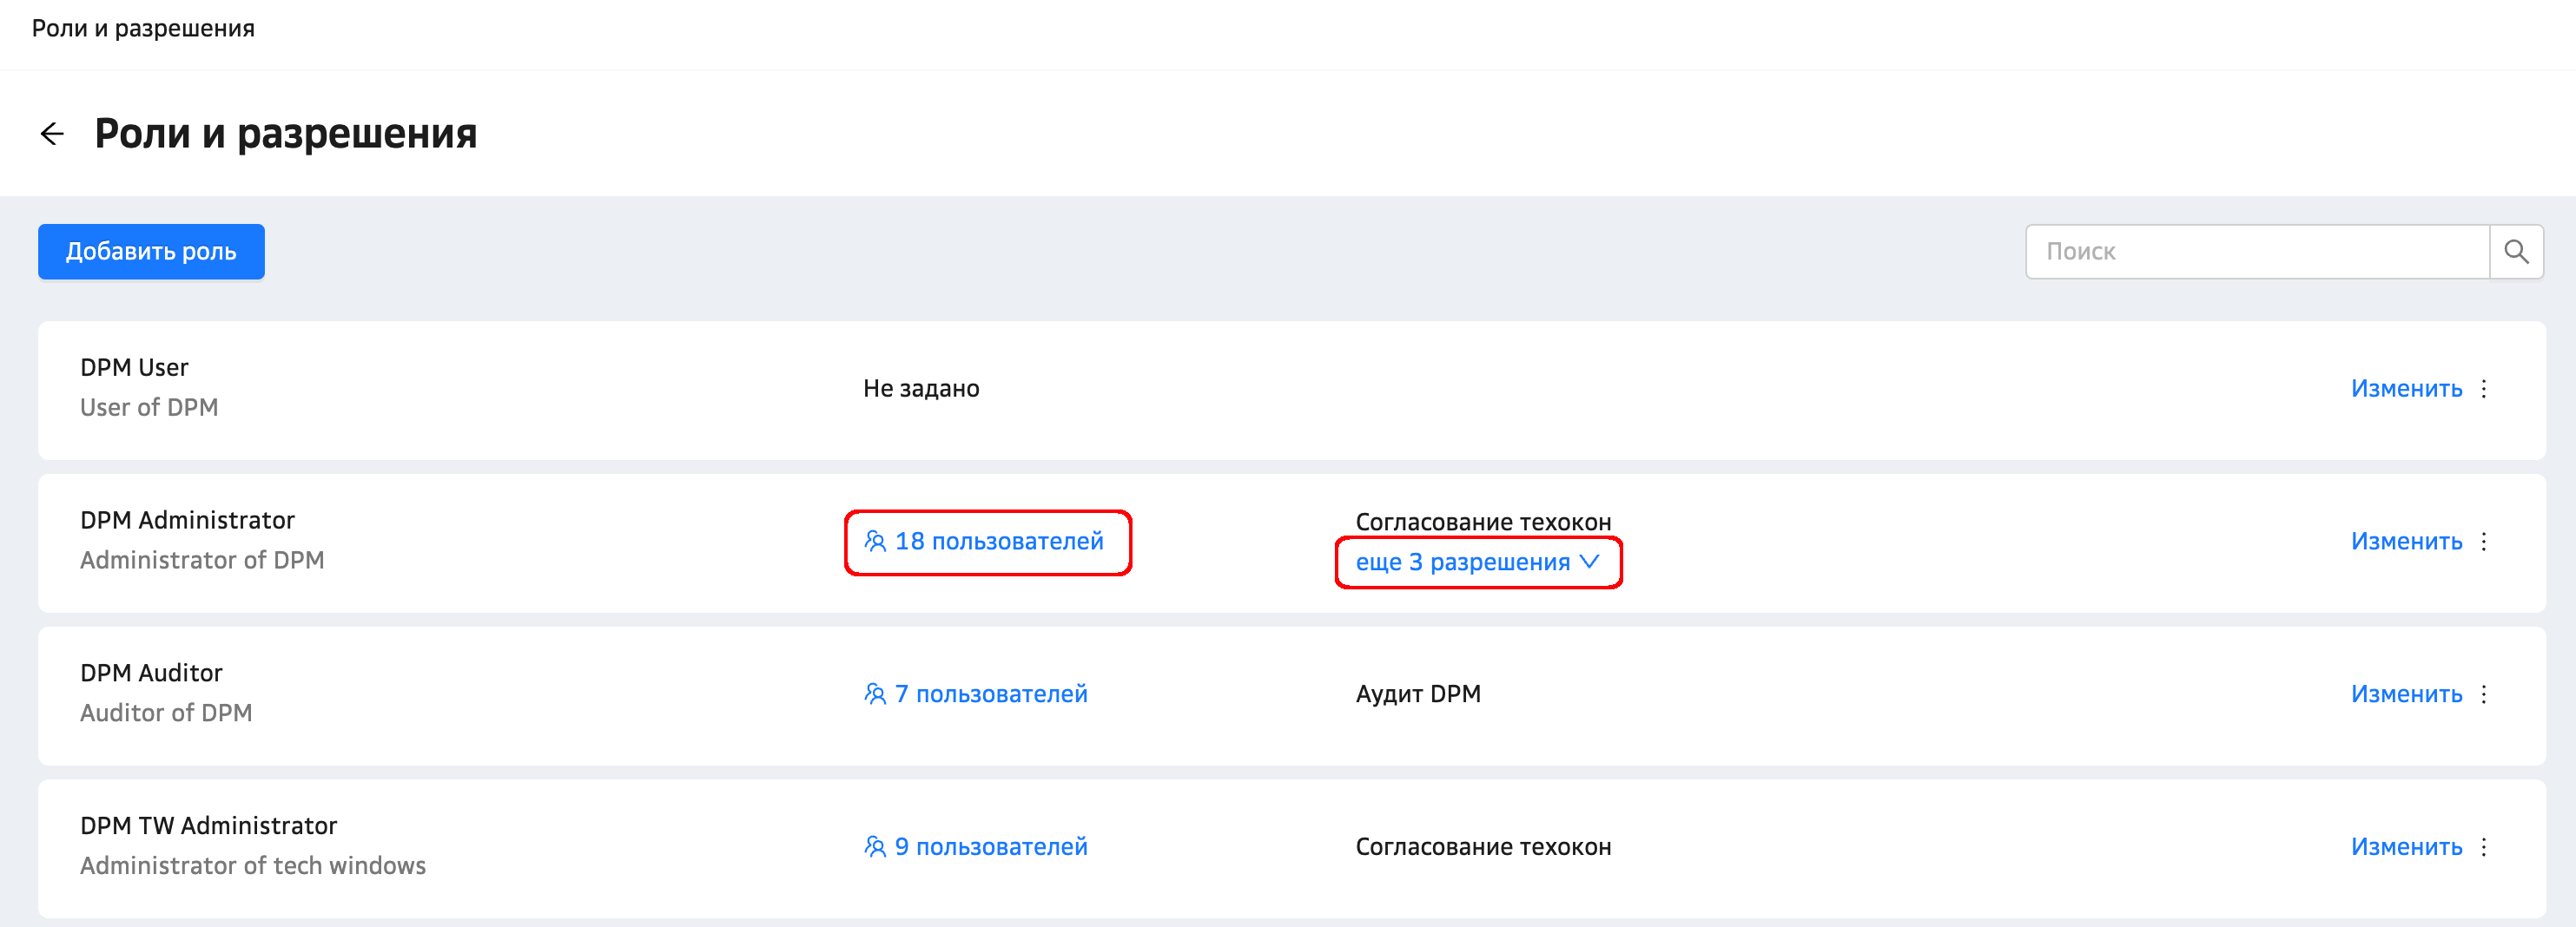Image resolution: width=2576 pixels, height=927 pixels.
Task: Click users icon in DPM TW Administrator row
Action: point(875,847)
